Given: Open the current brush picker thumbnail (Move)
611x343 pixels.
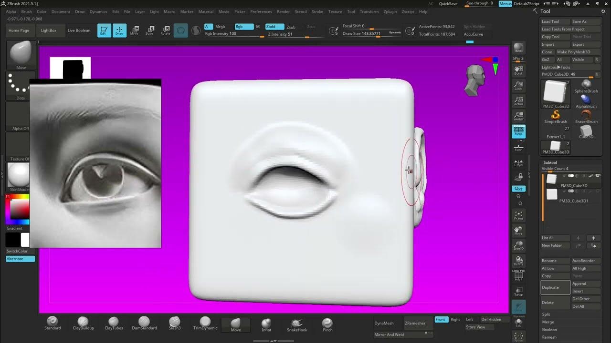Looking at the screenshot, I should 21,55.
